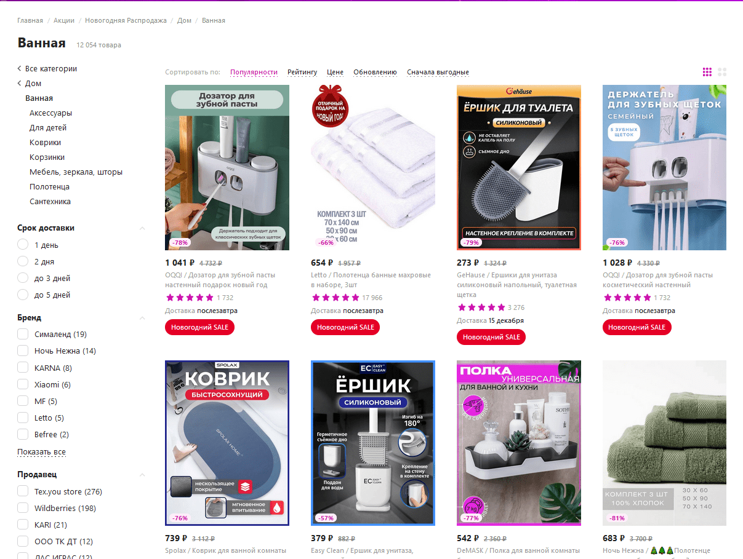Sort products by 'Цене'
The width and height of the screenshot is (743, 559).
[x=335, y=72]
